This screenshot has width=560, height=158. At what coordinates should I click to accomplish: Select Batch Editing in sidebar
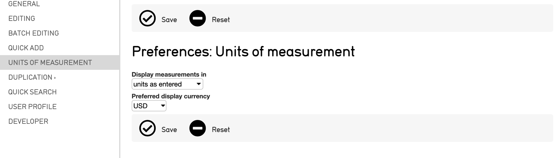34,33
